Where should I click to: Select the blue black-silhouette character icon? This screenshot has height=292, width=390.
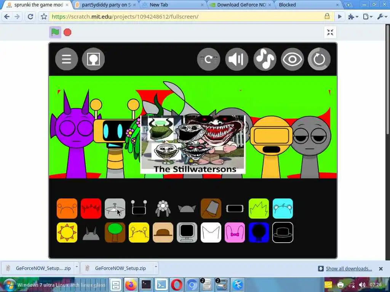pos(259,233)
